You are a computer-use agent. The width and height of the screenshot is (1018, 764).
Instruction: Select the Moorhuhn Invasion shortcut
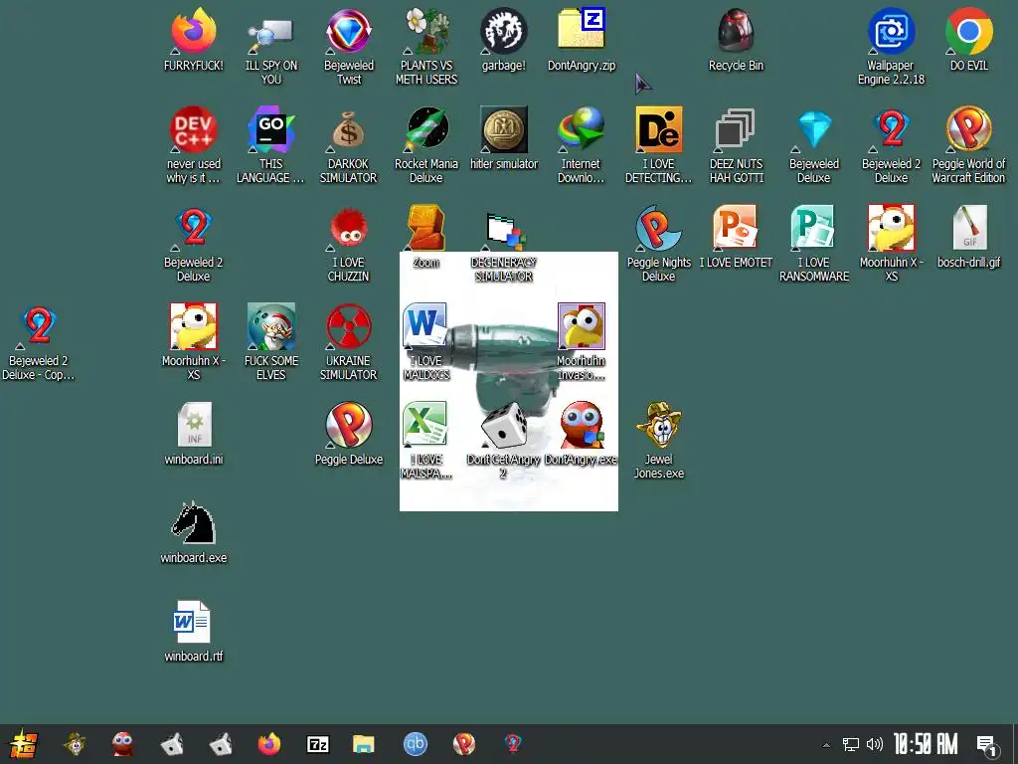581,343
